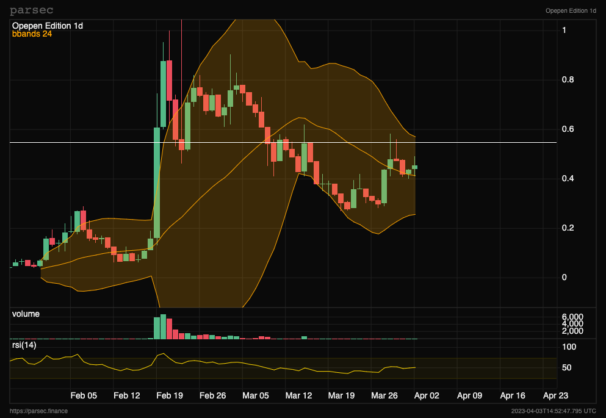Click the Apr 02 date label
The width and height of the screenshot is (606, 418).
click(x=427, y=395)
